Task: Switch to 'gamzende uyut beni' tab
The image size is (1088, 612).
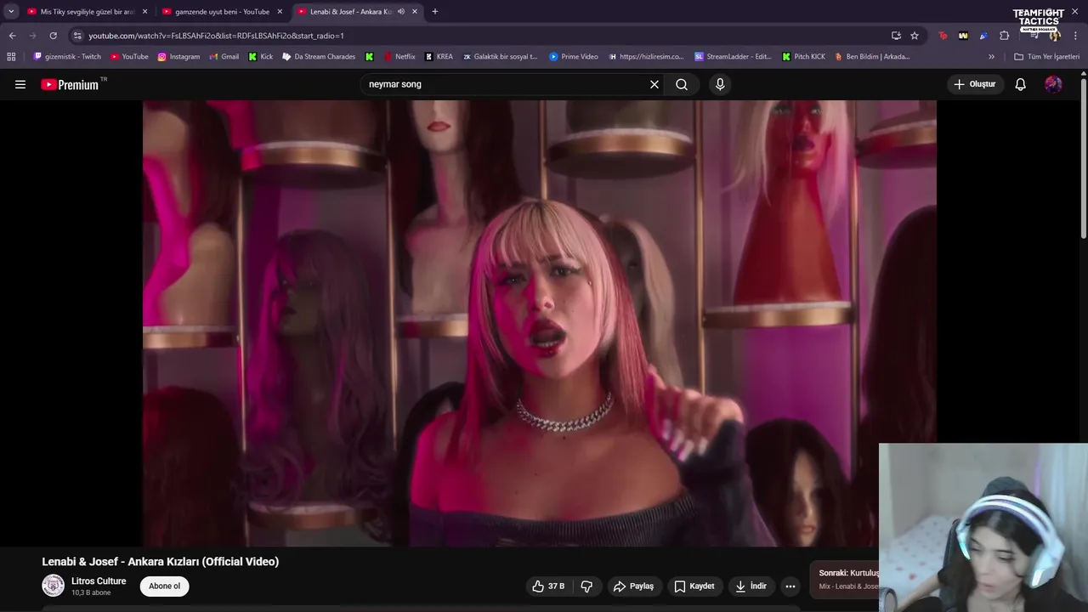Action: pos(221,12)
